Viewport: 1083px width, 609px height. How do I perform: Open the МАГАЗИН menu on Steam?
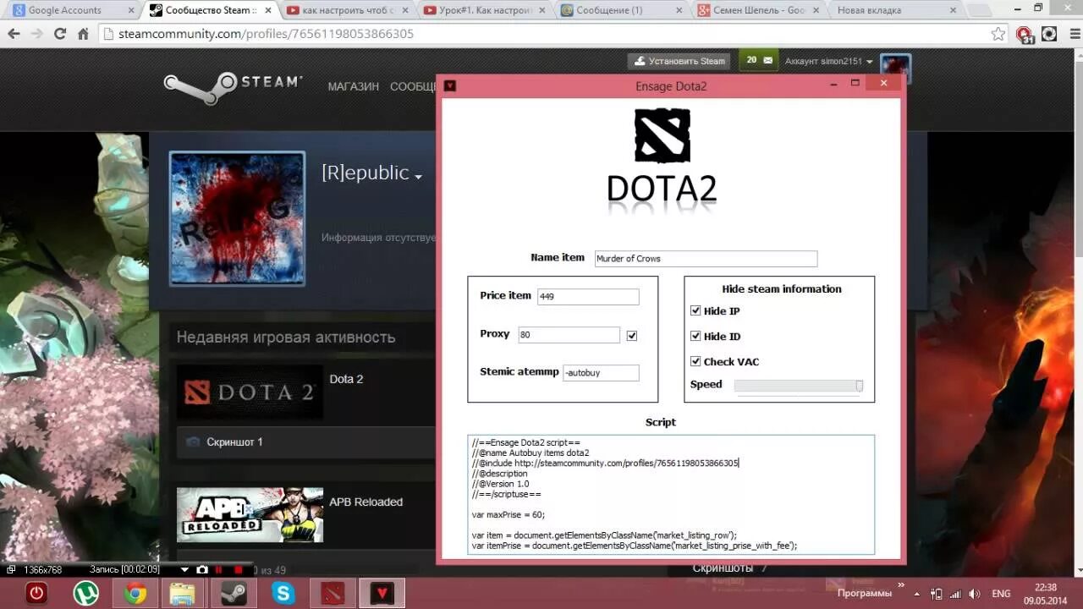[x=353, y=86]
